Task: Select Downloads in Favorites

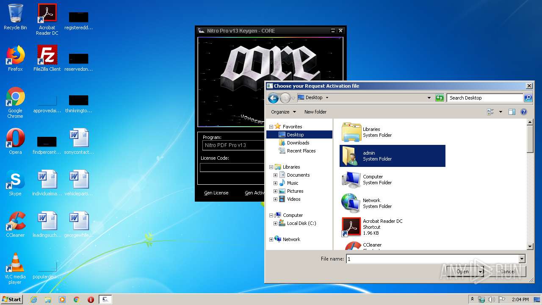Action: click(298, 143)
